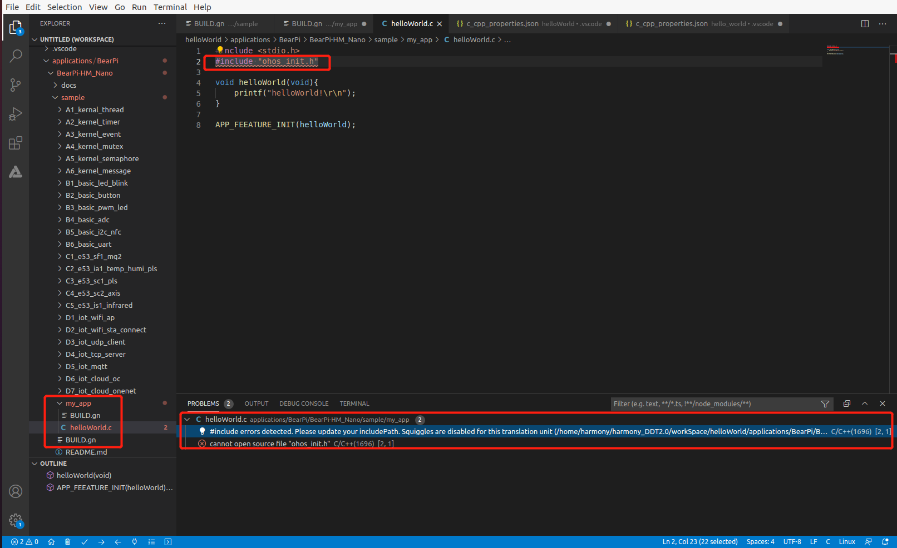
Task: Click the trash Clean icon in status bar
Action: tap(68, 542)
